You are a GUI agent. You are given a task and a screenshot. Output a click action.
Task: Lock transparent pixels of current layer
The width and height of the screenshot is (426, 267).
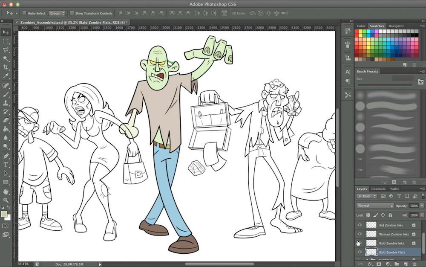pos(369,215)
